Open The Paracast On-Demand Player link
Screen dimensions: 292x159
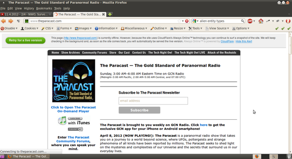[x=73, y=109]
